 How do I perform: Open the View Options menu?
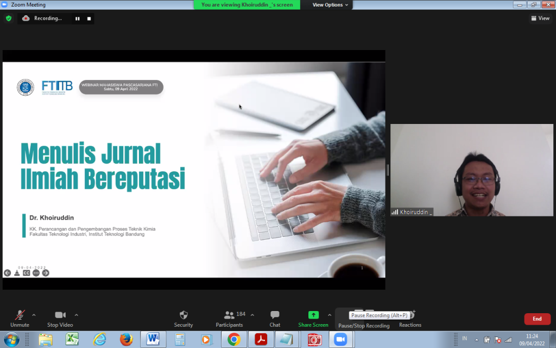click(330, 5)
